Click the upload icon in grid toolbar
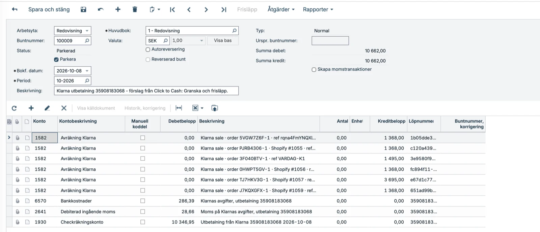The width and height of the screenshot is (540, 232). [x=215, y=108]
